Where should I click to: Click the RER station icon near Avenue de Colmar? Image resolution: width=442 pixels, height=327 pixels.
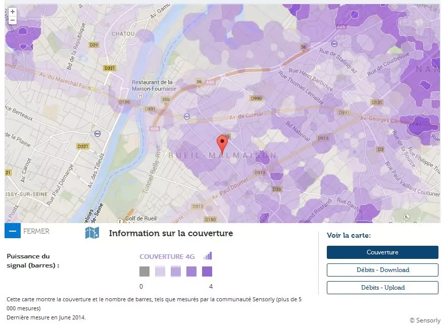[187, 117]
